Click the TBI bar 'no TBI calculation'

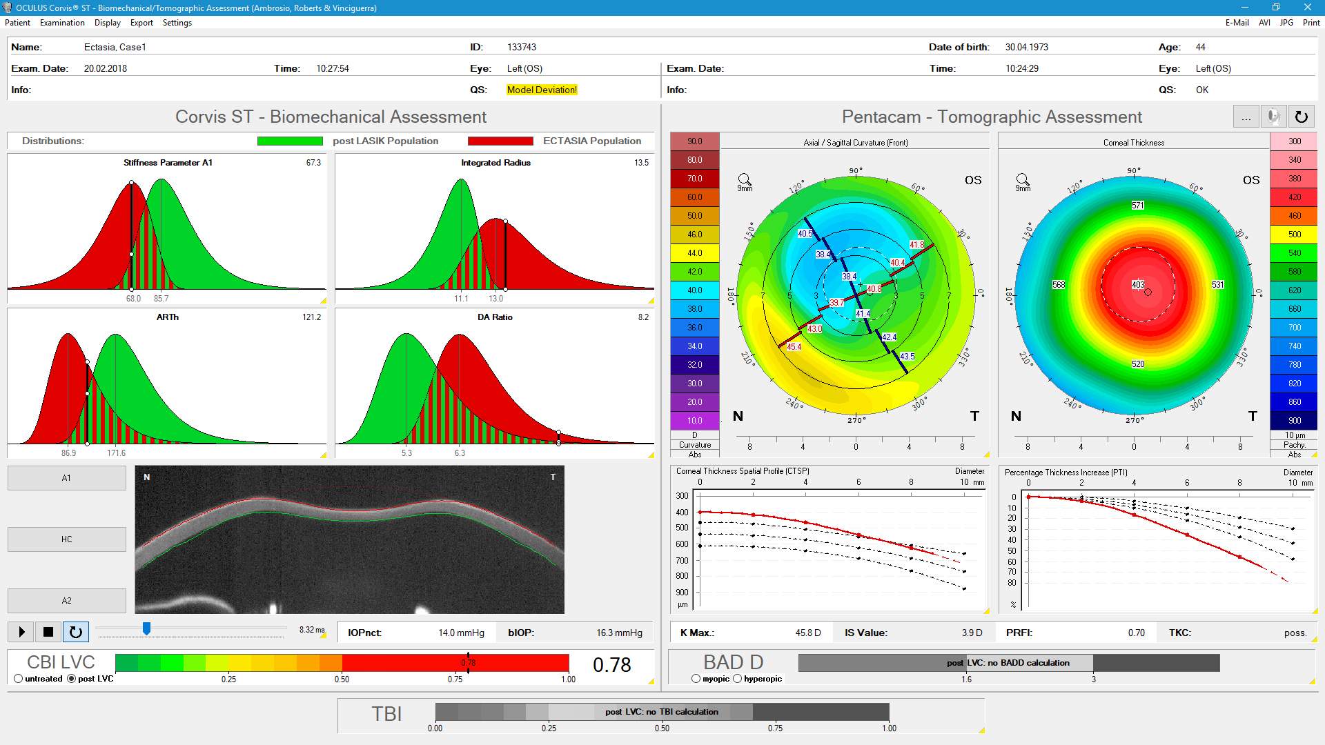coord(662,712)
